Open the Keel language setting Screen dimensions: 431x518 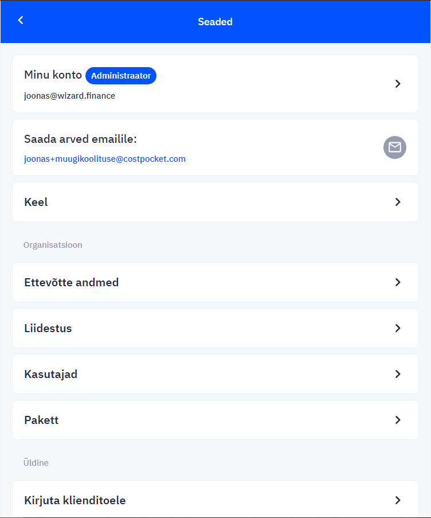point(215,202)
